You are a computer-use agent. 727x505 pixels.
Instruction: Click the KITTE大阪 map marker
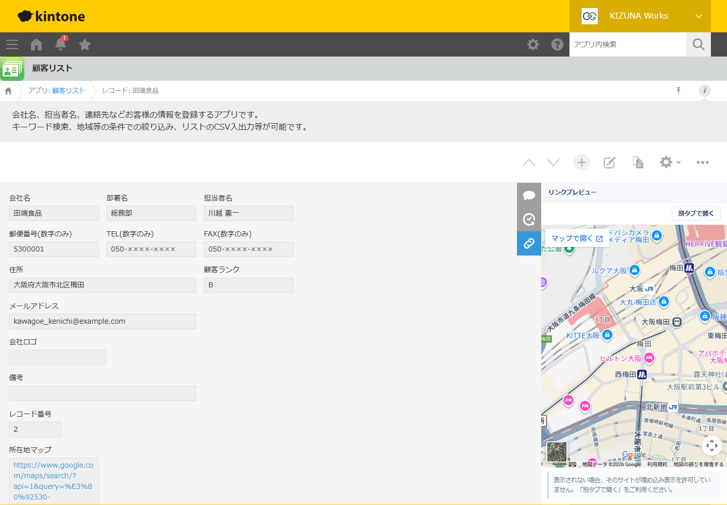point(608,335)
